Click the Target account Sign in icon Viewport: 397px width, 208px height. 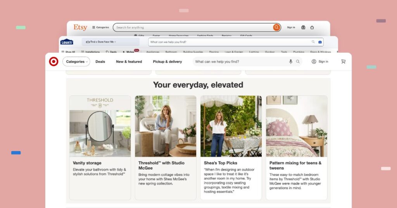tap(314, 62)
